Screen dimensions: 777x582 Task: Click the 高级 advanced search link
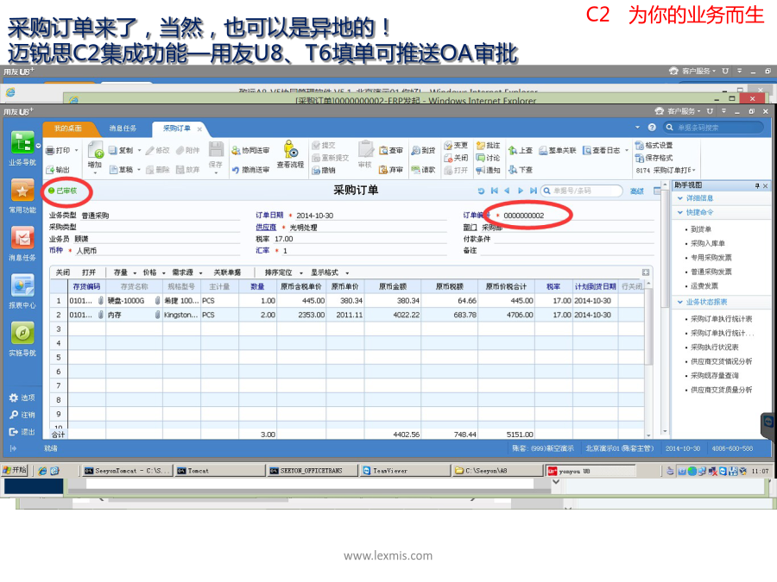click(637, 191)
